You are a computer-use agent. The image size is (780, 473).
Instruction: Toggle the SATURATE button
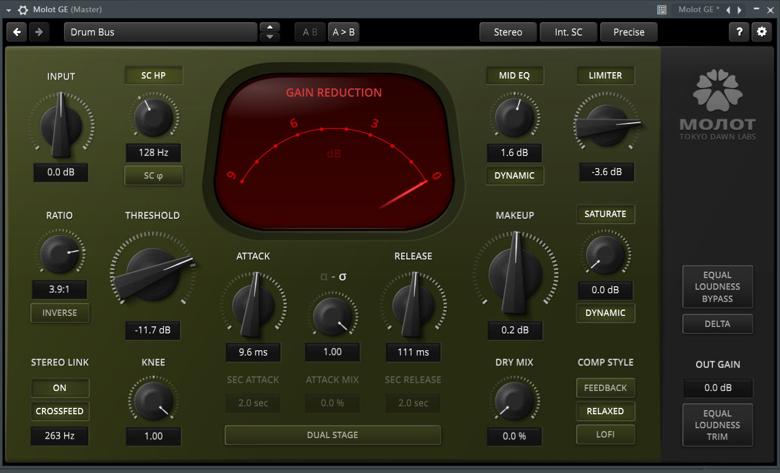(605, 214)
